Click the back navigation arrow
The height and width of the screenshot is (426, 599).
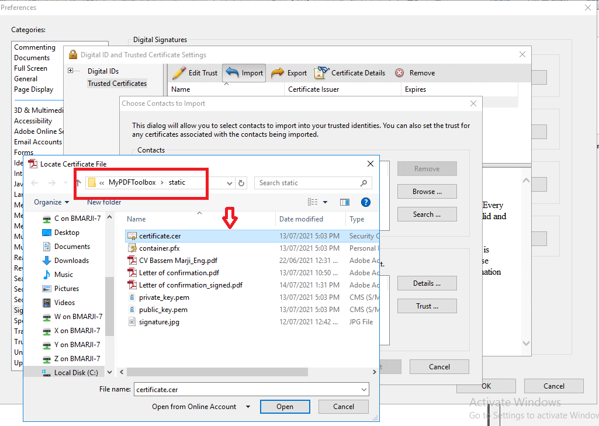coord(35,183)
